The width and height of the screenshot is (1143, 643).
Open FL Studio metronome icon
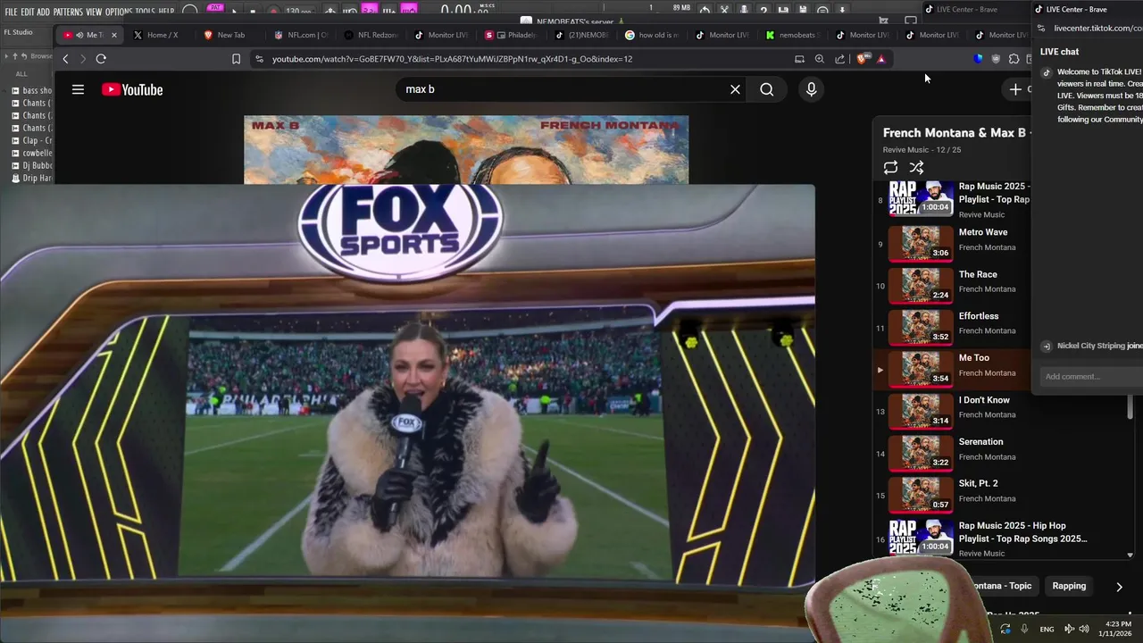[330, 12]
